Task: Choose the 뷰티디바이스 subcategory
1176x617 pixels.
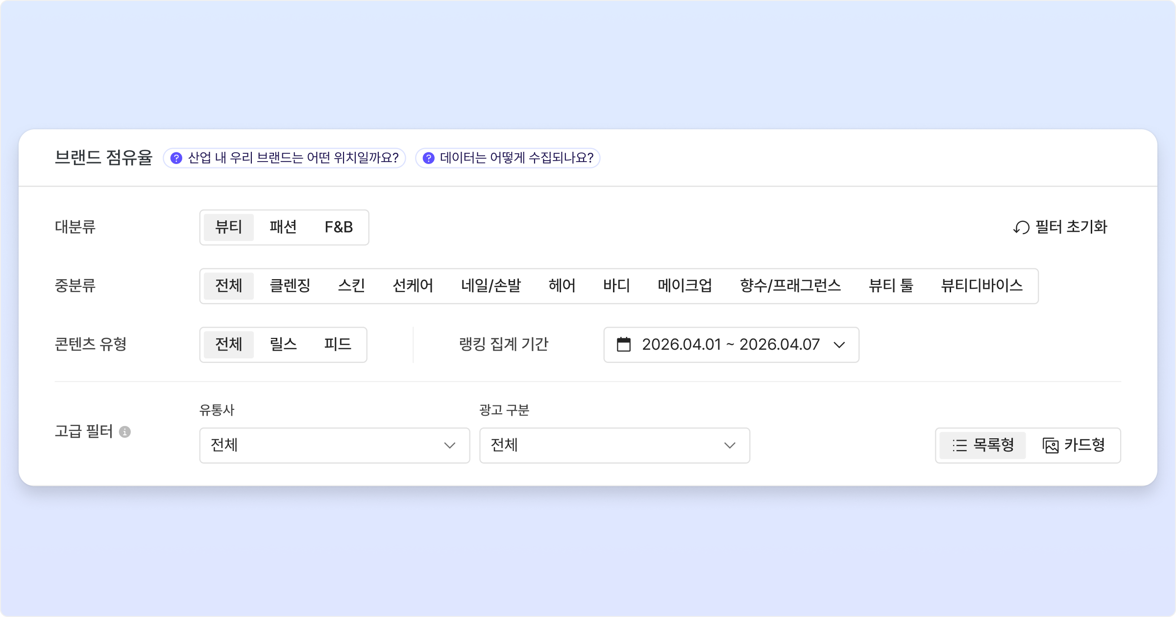Action: (x=981, y=286)
